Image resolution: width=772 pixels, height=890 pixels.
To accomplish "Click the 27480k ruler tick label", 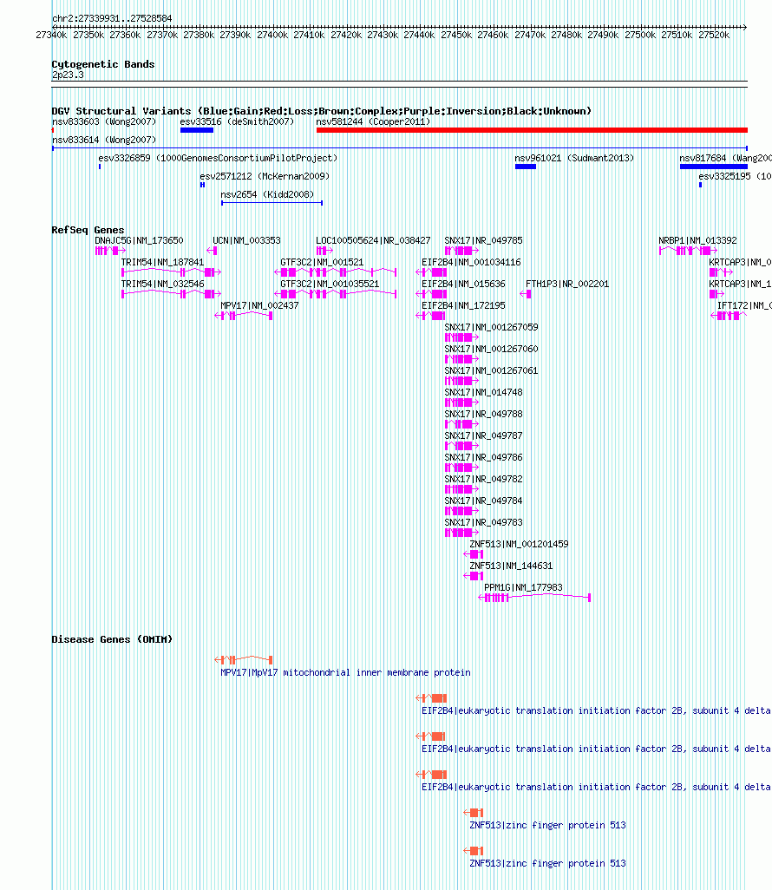I will coord(566,36).
